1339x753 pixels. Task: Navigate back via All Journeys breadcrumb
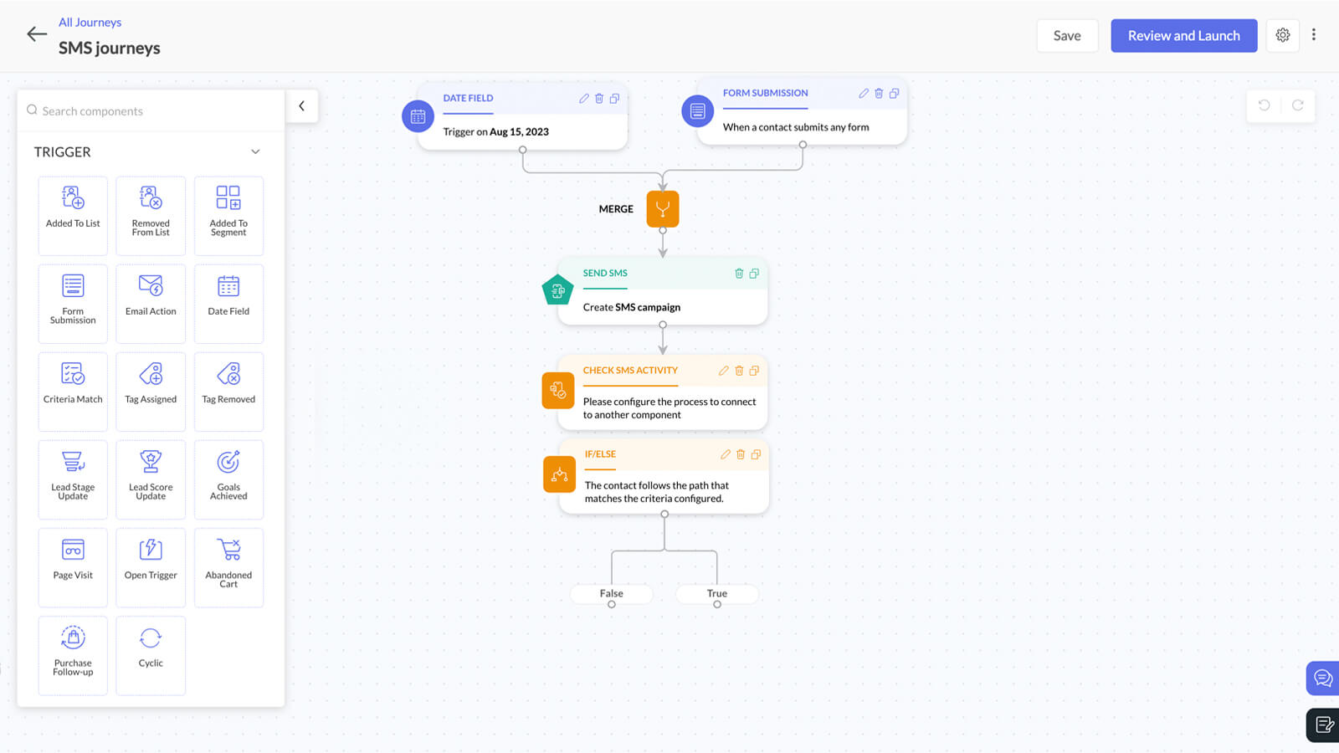[x=90, y=22]
